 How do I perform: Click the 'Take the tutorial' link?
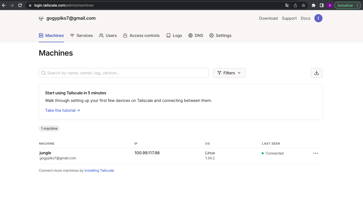[63, 110]
